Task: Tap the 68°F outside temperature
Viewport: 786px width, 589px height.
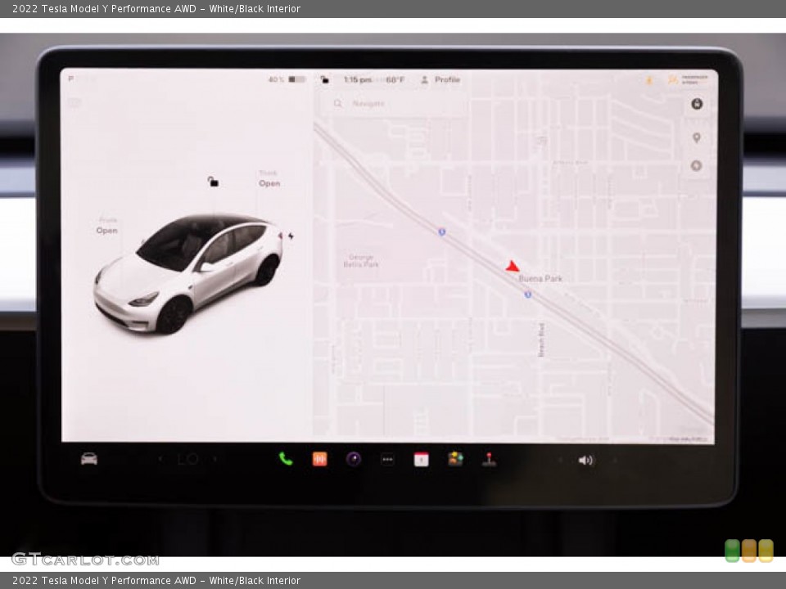Action: click(x=395, y=79)
